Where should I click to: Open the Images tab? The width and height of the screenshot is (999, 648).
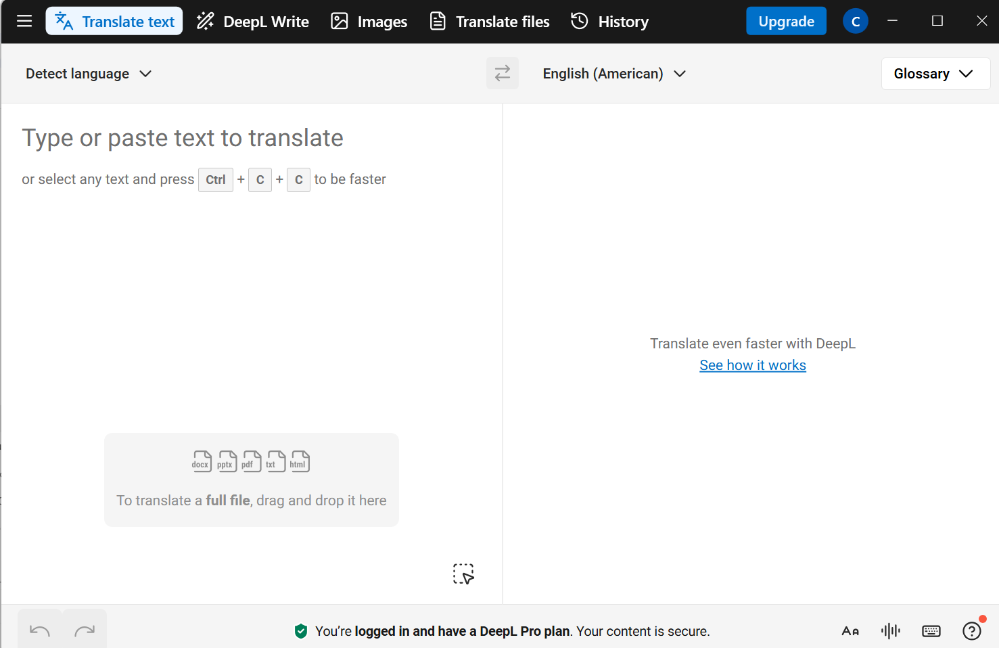tap(369, 21)
